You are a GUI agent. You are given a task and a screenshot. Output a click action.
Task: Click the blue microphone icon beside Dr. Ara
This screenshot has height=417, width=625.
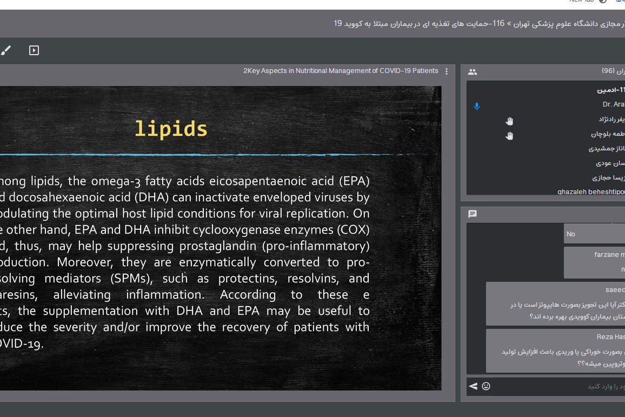coord(477,107)
